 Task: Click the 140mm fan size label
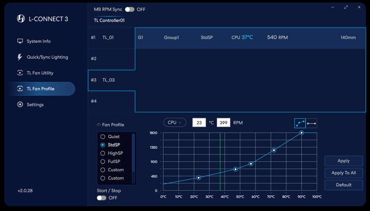348,38
